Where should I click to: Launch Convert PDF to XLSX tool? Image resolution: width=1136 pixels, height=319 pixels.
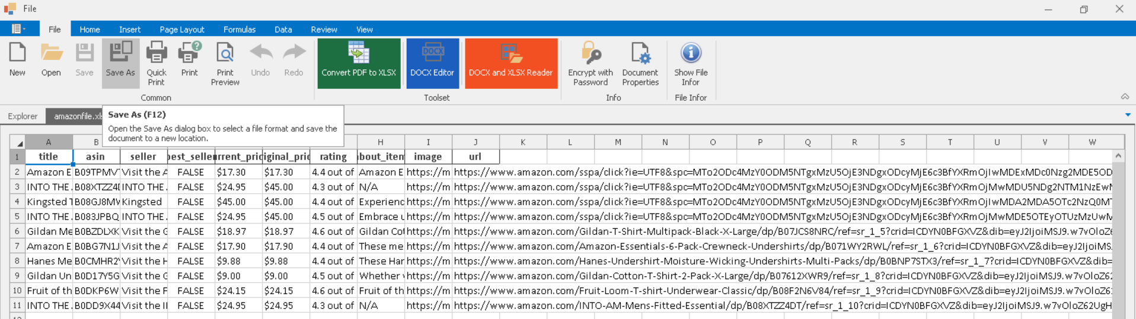pyautogui.click(x=359, y=63)
